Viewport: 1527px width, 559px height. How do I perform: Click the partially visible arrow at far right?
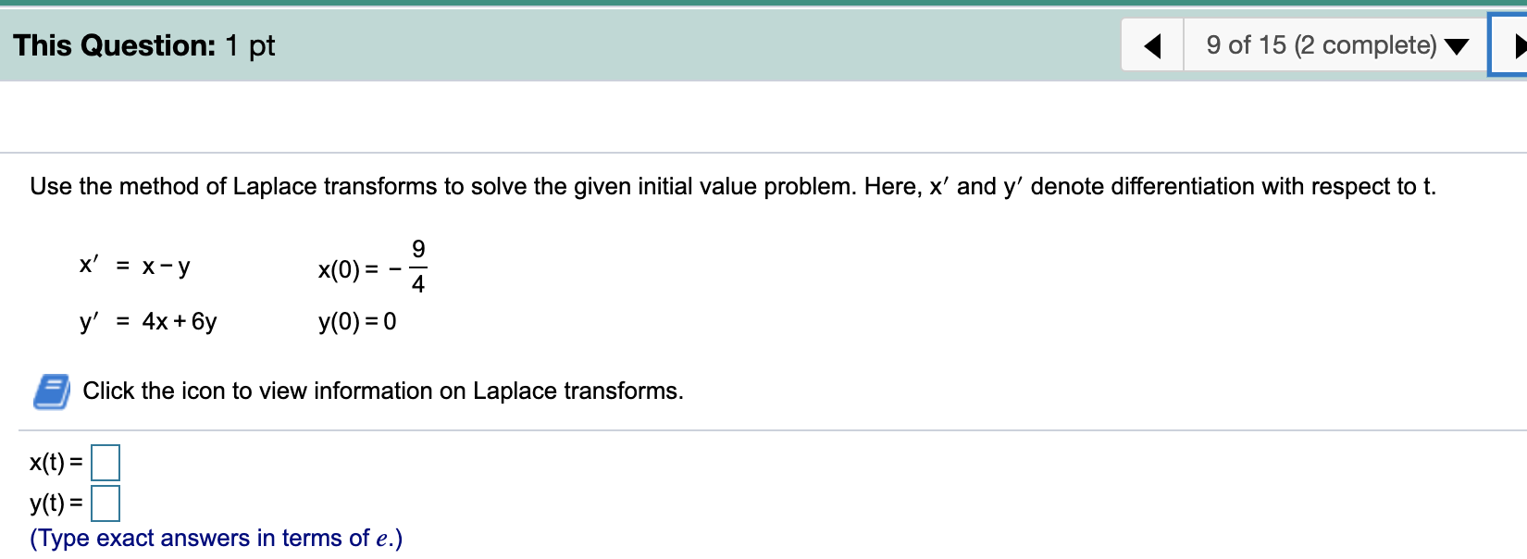tap(1521, 44)
